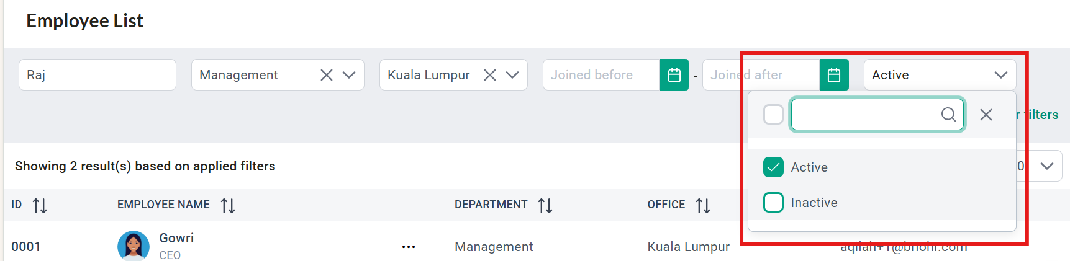The width and height of the screenshot is (1070, 261).
Task: Sort by Department column arrows
Action: pyautogui.click(x=545, y=205)
